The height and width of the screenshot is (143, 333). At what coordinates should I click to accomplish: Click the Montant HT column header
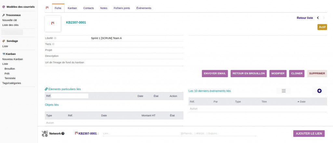[x=149, y=115]
